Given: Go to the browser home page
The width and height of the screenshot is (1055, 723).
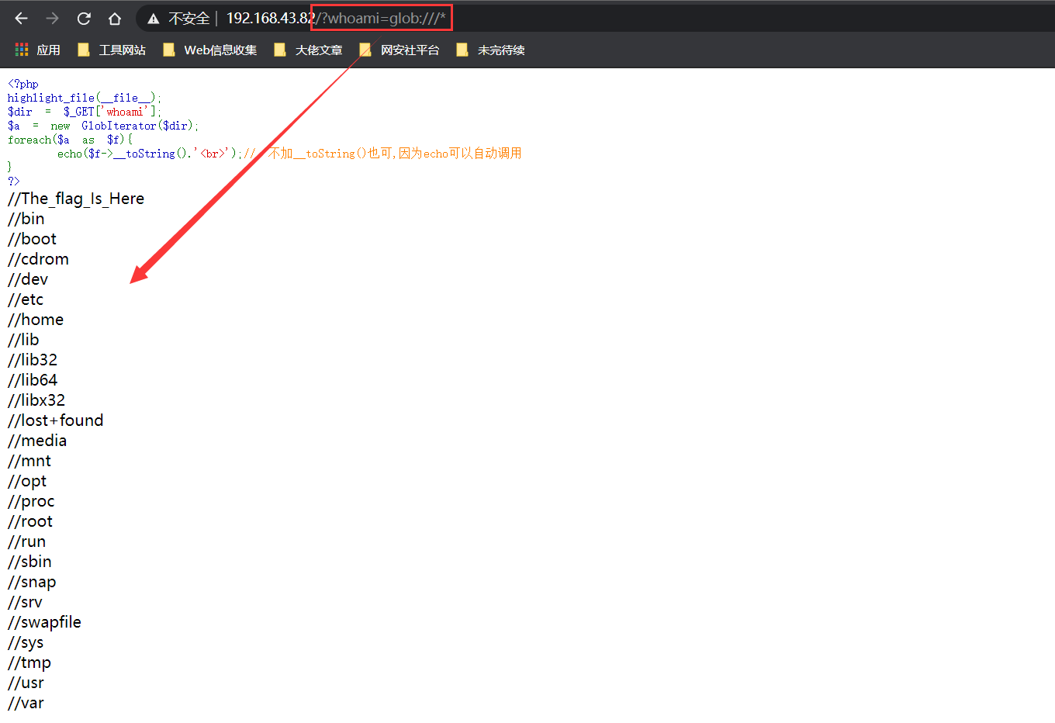Looking at the screenshot, I should point(115,19).
